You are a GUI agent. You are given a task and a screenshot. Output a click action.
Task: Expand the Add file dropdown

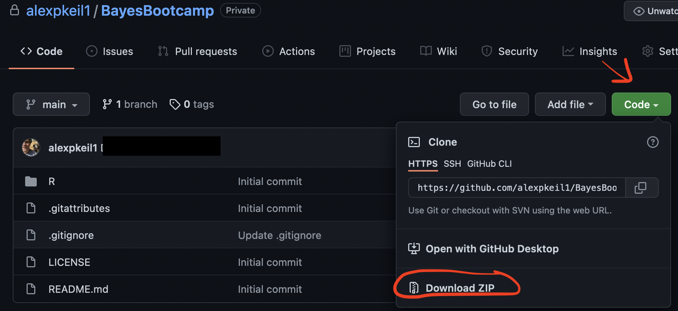point(570,104)
